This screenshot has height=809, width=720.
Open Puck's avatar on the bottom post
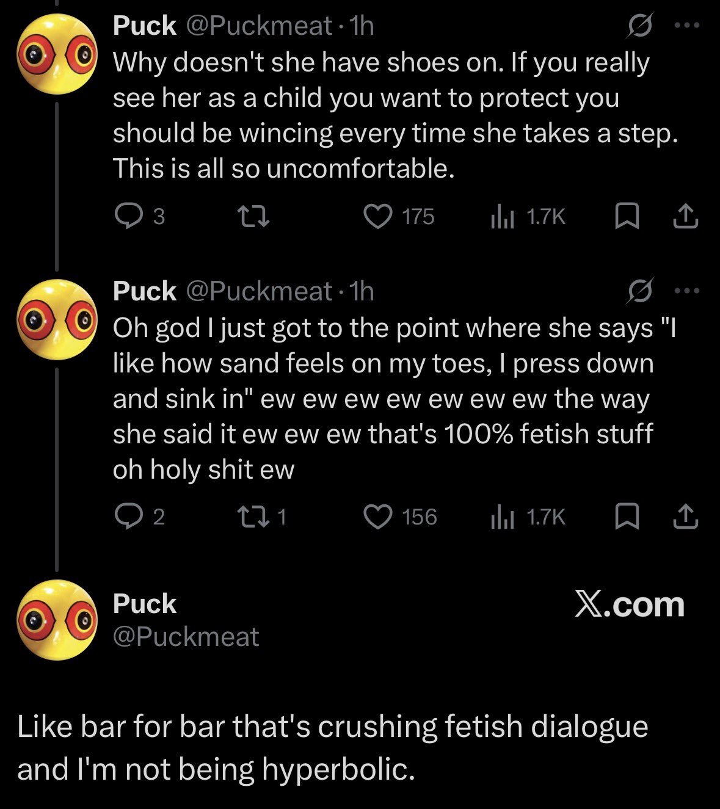coord(57,620)
